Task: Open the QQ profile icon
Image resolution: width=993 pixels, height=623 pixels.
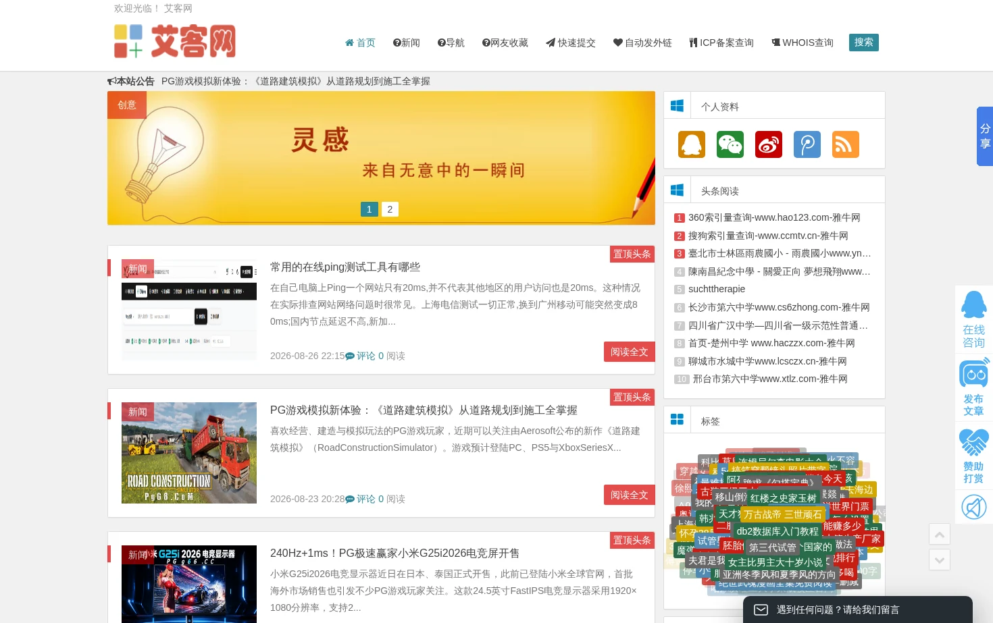Action: point(692,144)
